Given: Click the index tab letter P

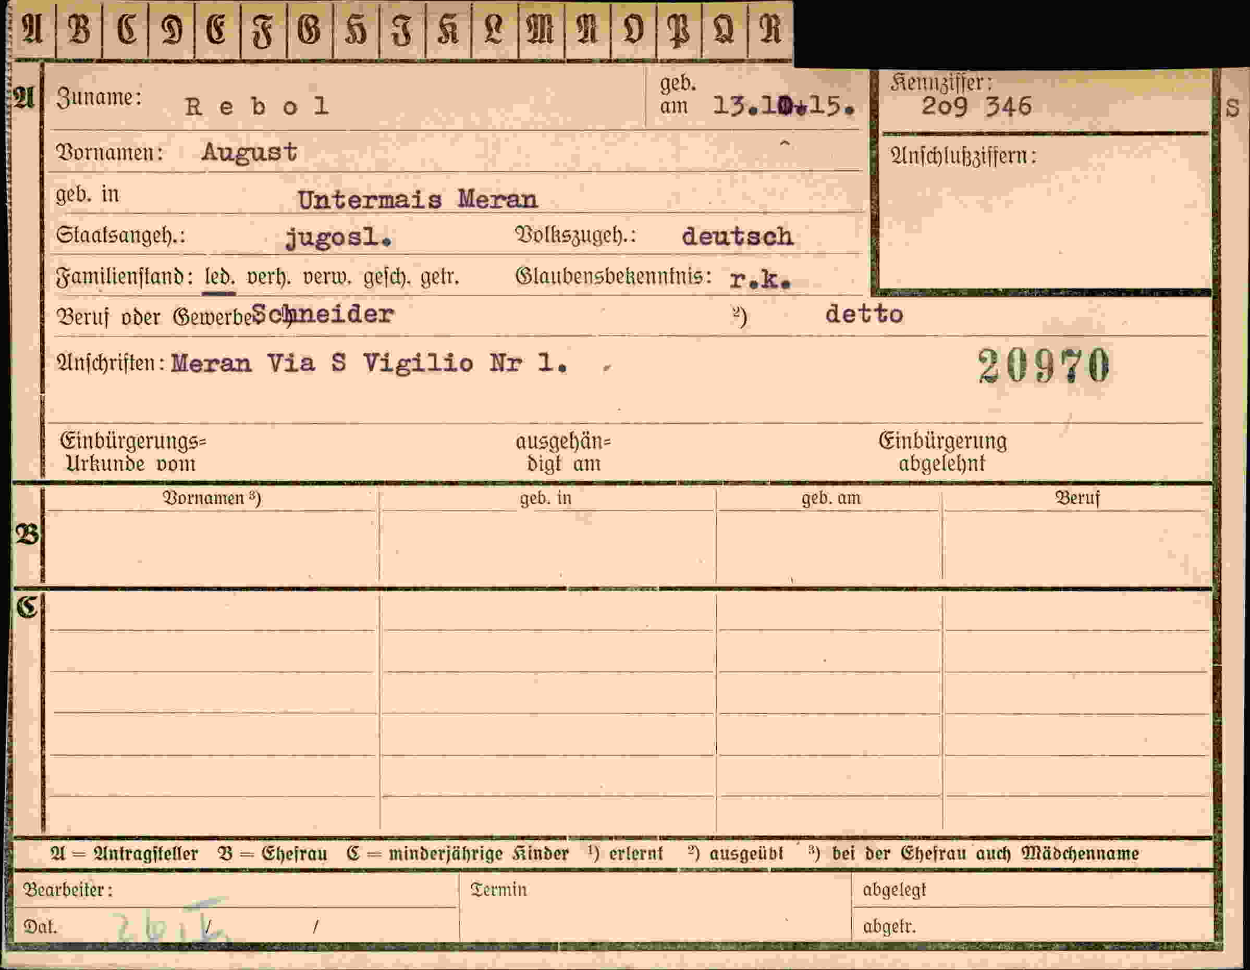Looking at the screenshot, I should (679, 30).
